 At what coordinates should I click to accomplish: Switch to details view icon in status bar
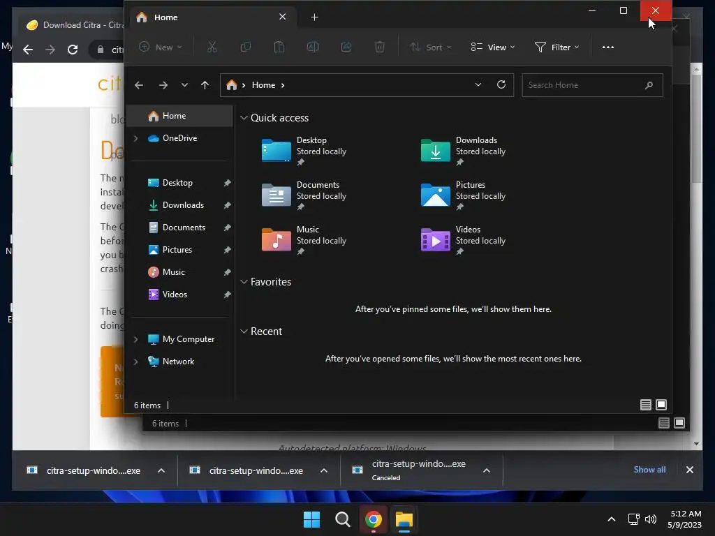(x=646, y=405)
